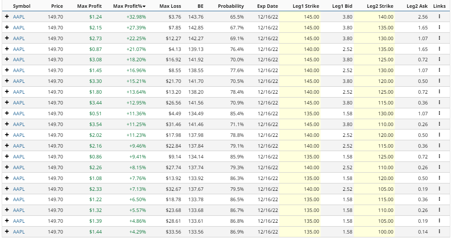Screen dimensions: 452x240
Task: Expand the +13.64% row using its plus icon
Action: tap(7, 92)
